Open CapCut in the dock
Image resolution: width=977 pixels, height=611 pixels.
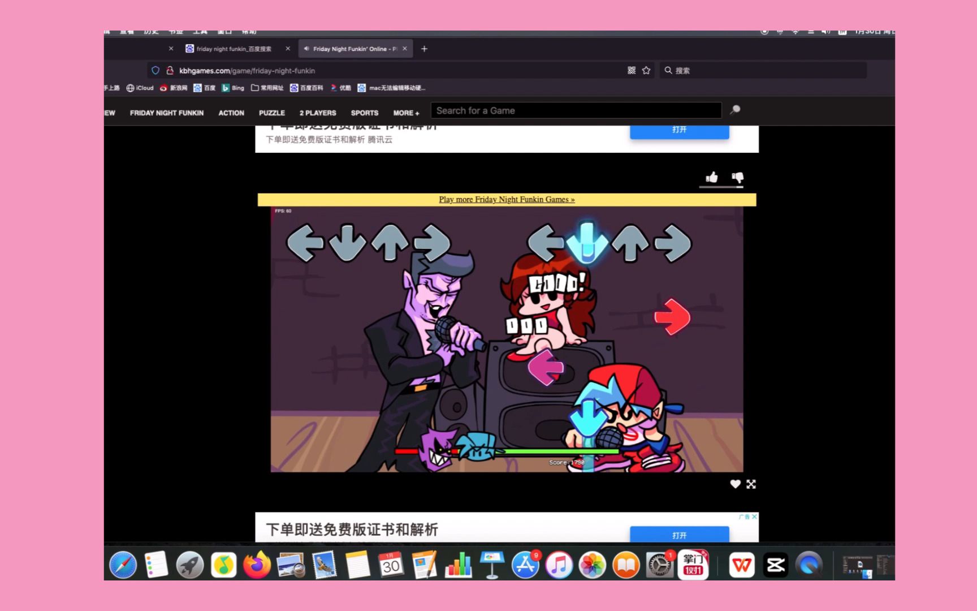(776, 565)
